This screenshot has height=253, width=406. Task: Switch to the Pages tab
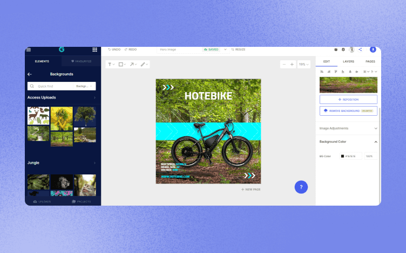[370, 61]
